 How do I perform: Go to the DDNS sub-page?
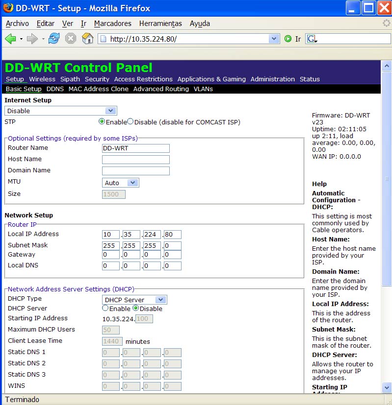(x=55, y=89)
